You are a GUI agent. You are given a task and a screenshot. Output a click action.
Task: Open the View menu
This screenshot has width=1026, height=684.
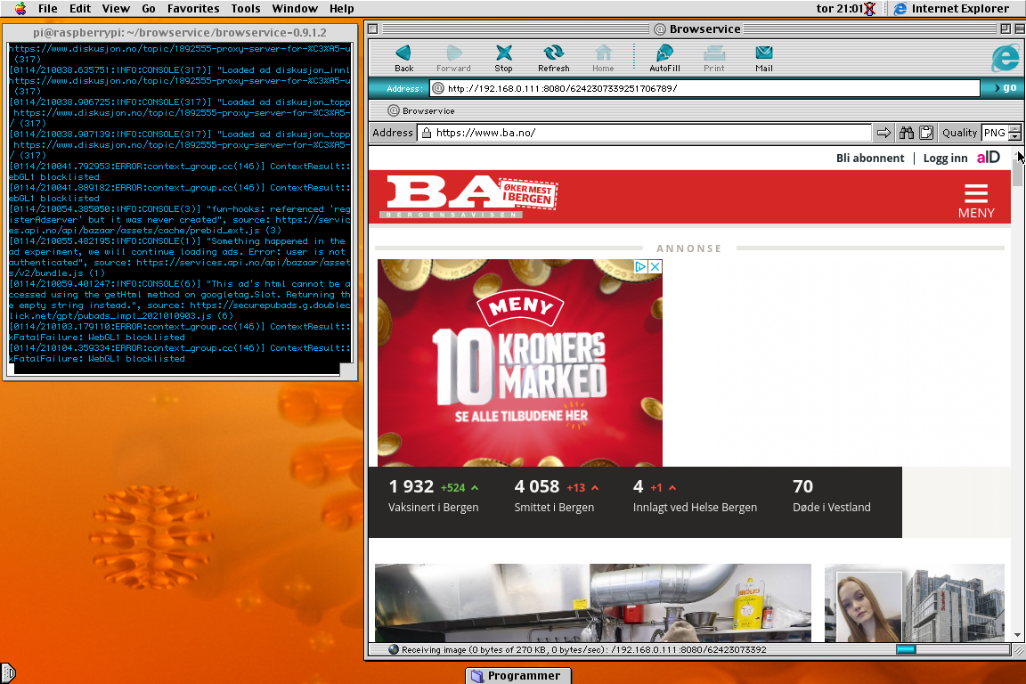[116, 9]
